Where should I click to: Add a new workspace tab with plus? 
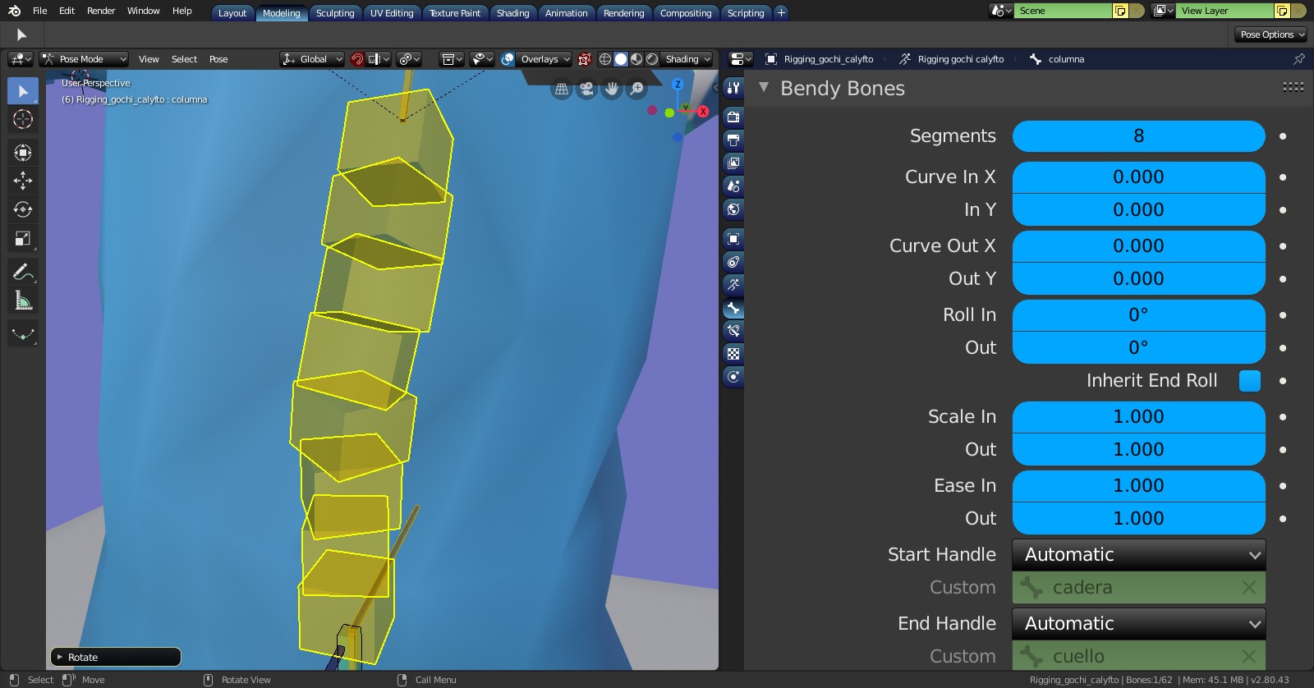coord(781,13)
